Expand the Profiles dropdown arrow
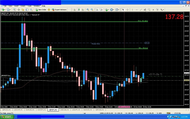 pyautogui.click(x=10, y=10)
